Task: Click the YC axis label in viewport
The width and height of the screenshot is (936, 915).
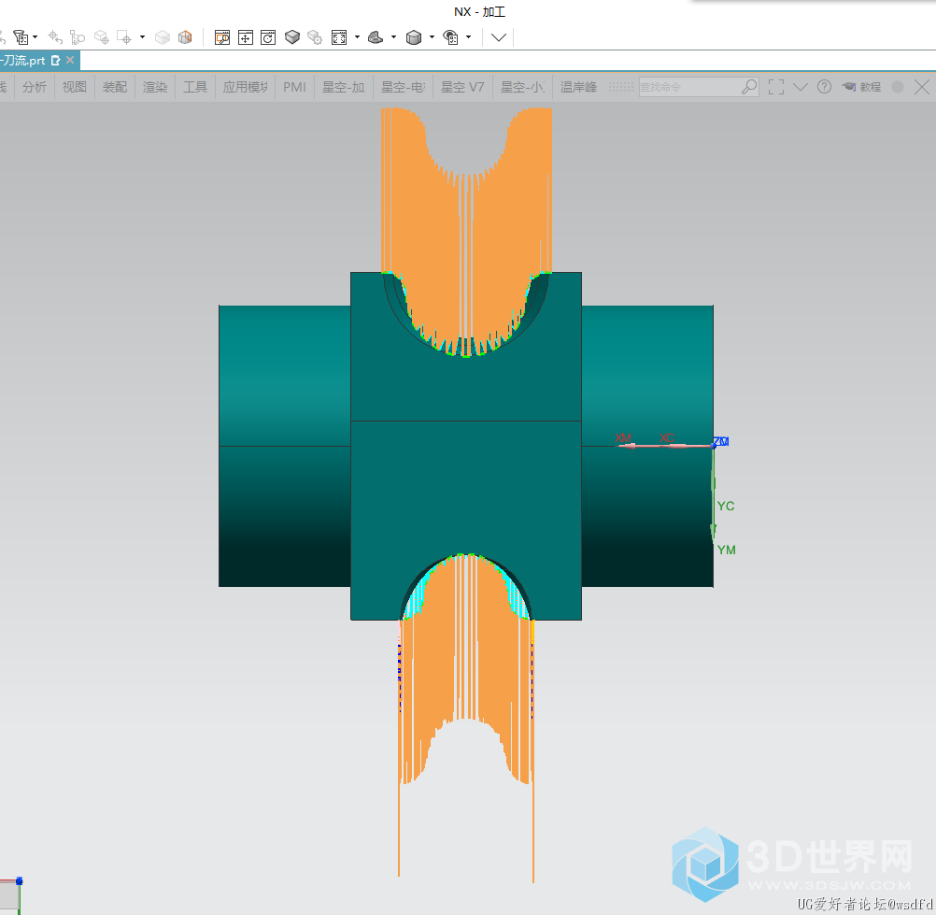Action: [x=725, y=506]
